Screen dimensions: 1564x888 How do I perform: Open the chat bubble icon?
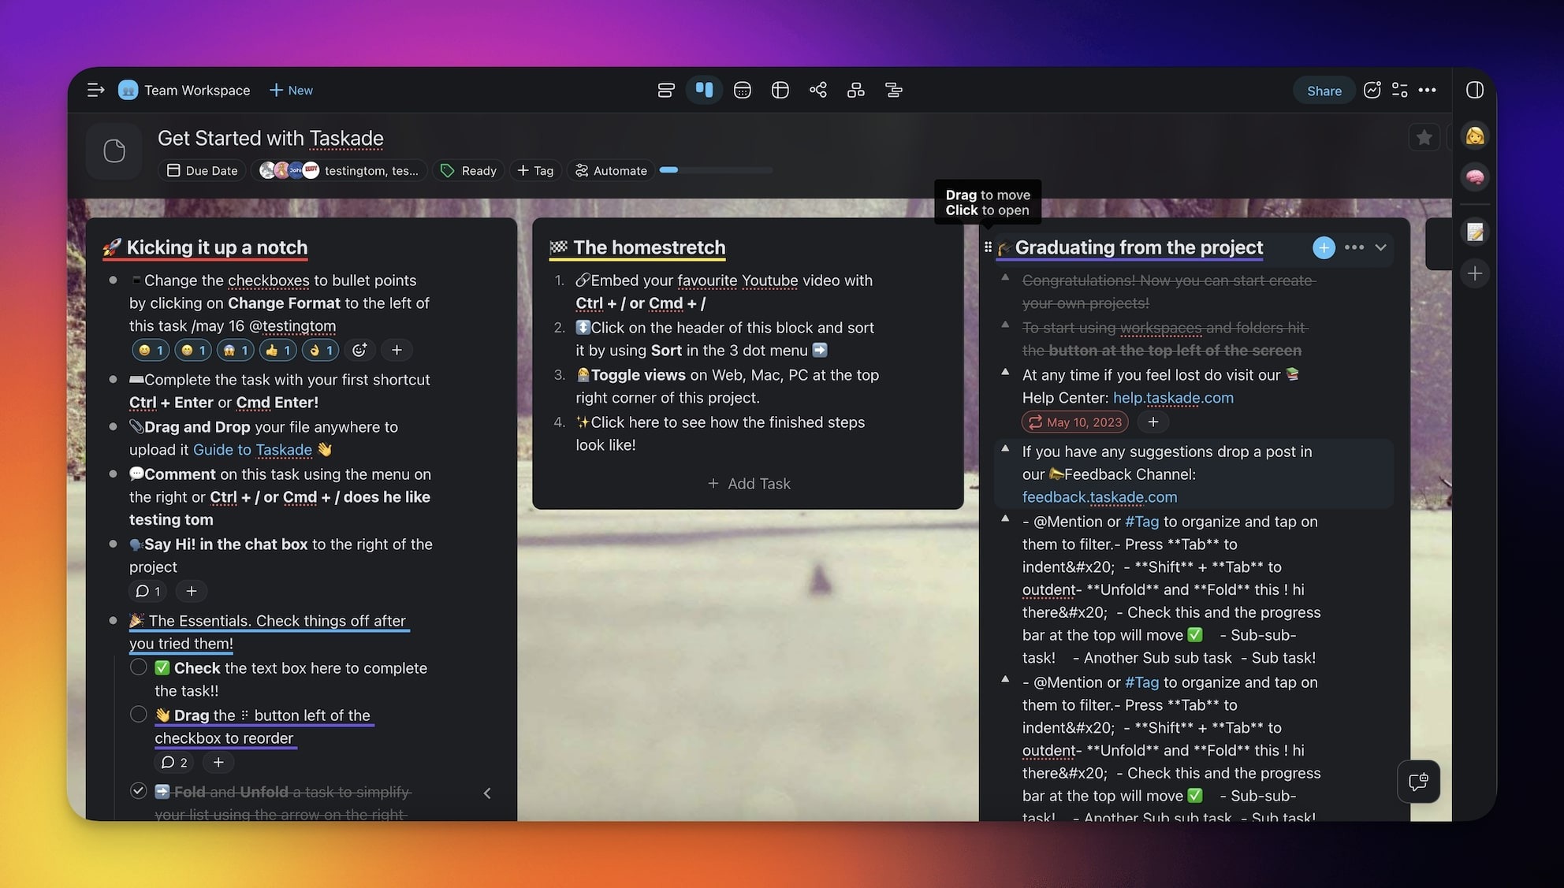(1418, 782)
